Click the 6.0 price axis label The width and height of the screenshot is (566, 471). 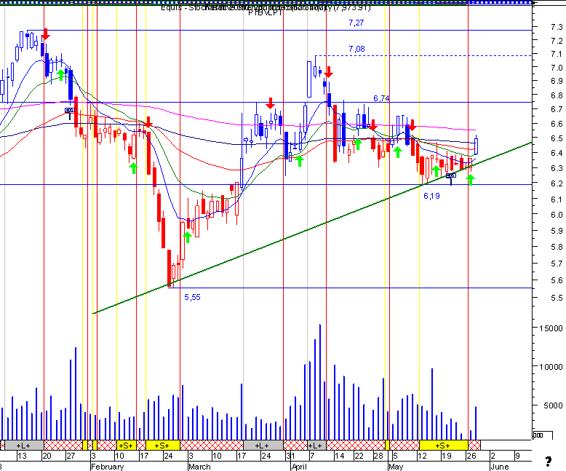pyautogui.click(x=557, y=215)
